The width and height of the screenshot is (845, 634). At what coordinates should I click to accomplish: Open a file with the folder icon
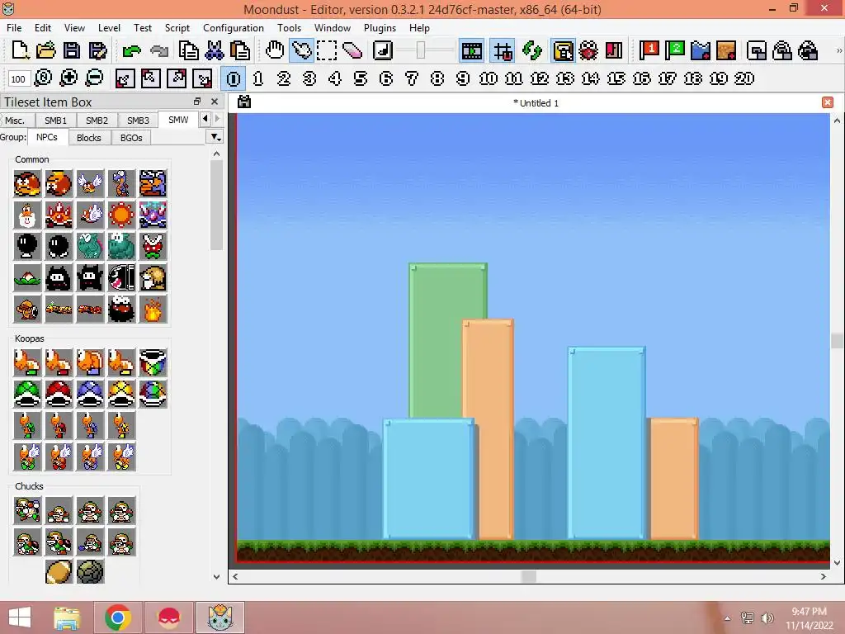click(x=46, y=50)
